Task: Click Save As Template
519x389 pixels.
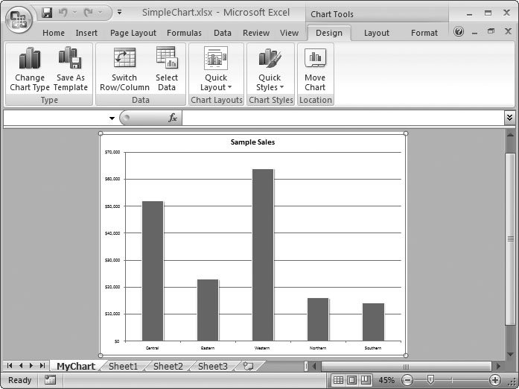Action: 71,69
